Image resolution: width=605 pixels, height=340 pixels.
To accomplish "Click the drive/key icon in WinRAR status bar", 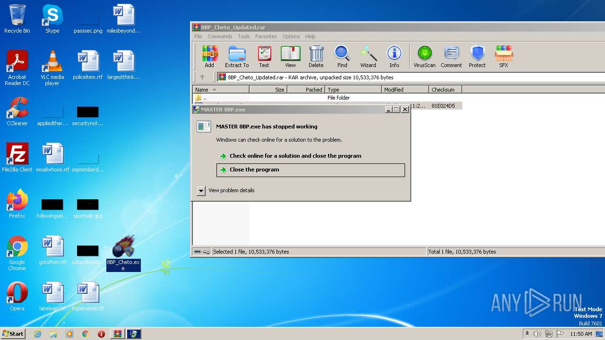I will [x=202, y=252].
